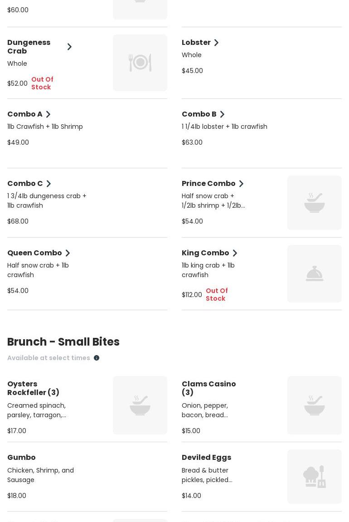
Task: Open the Prince Combo item title
Action: pos(208,183)
